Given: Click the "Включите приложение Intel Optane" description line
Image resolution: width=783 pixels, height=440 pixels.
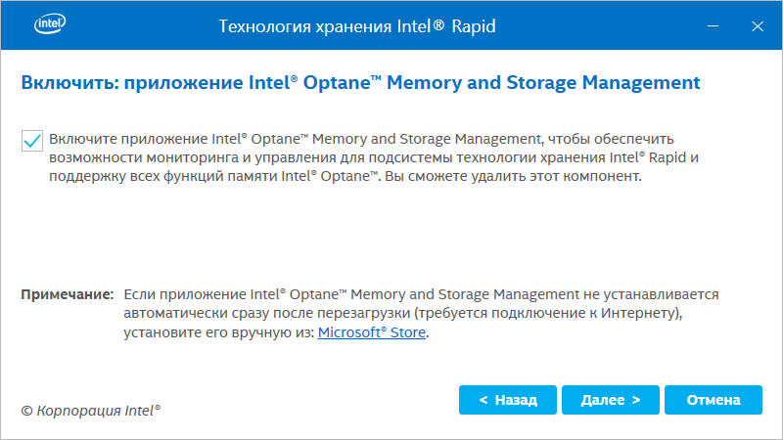Looking at the screenshot, I should coord(360,139).
